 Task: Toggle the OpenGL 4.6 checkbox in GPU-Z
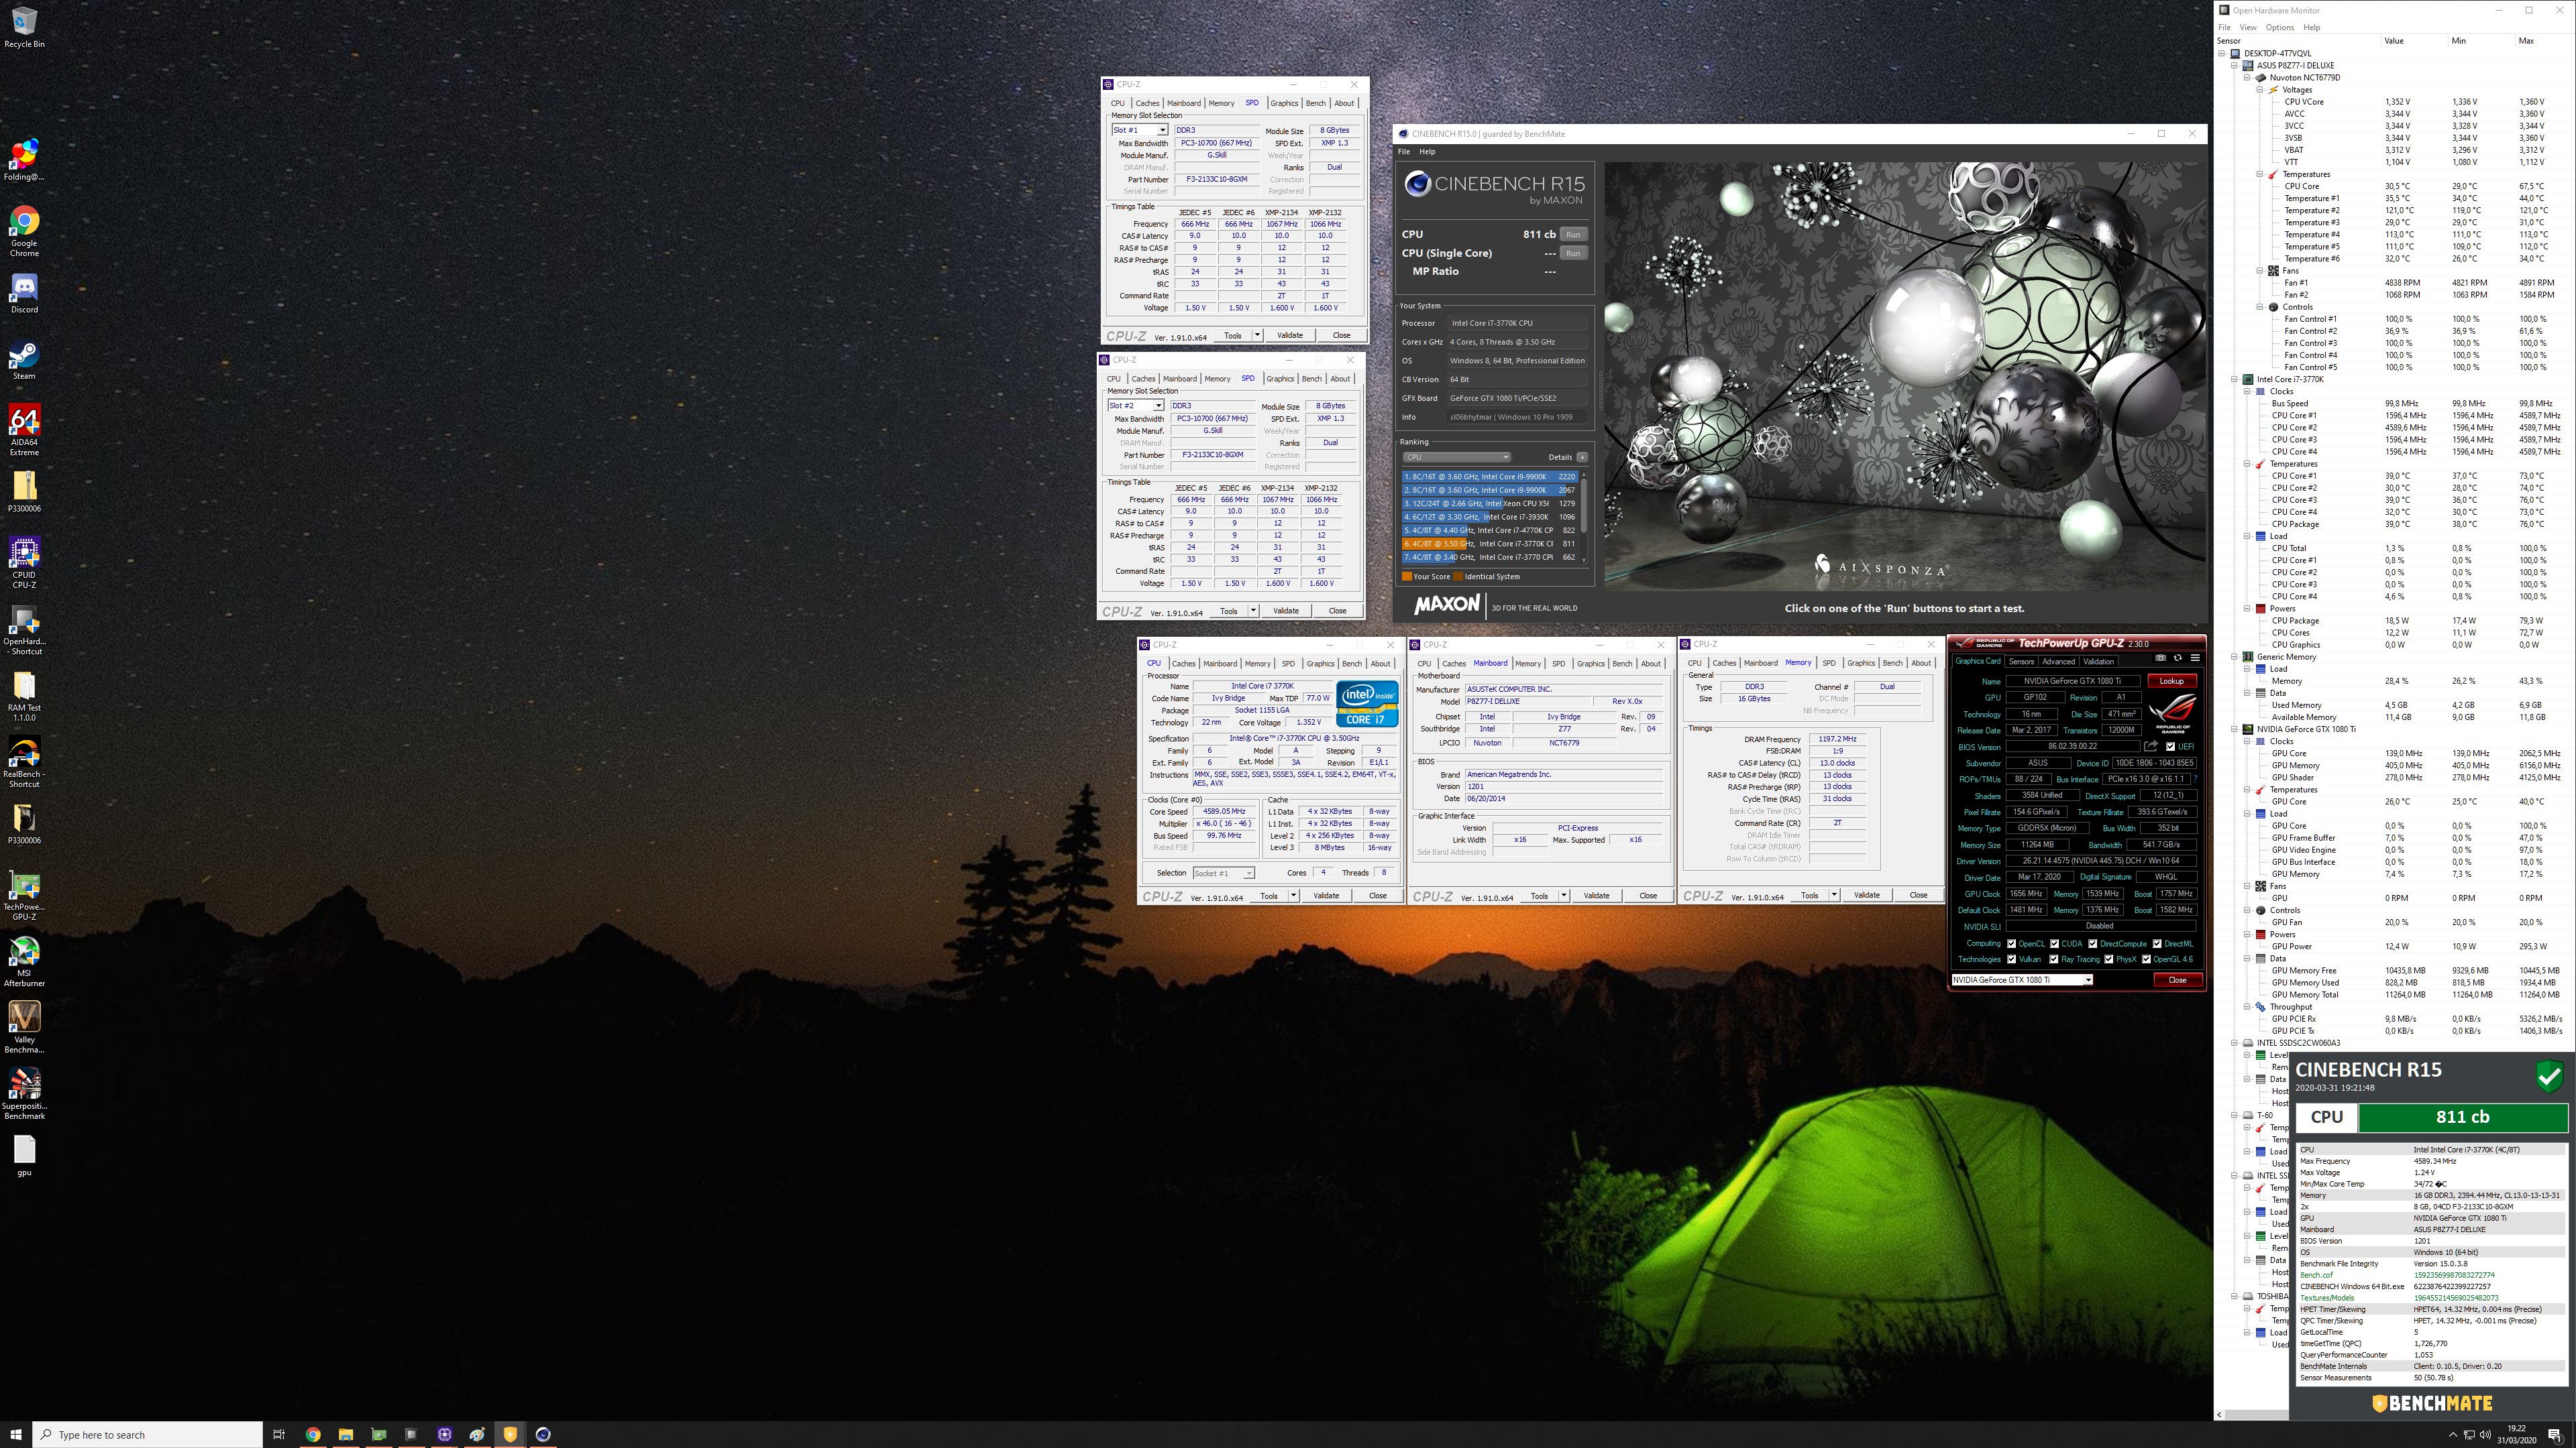pyautogui.click(x=2145, y=959)
